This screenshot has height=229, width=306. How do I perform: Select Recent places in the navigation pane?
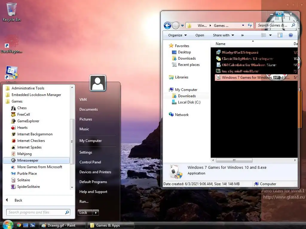(189, 65)
